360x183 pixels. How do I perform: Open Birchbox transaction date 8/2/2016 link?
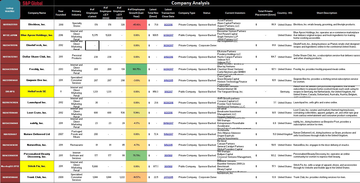tap(168, 25)
